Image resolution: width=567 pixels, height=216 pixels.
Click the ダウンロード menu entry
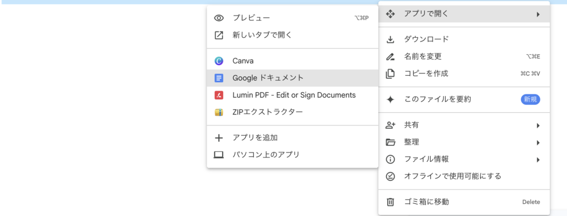pos(464,39)
